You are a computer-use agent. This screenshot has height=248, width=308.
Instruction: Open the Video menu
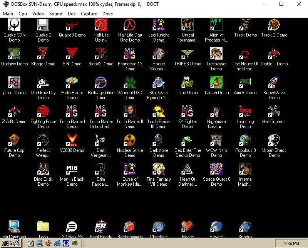point(38,14)
